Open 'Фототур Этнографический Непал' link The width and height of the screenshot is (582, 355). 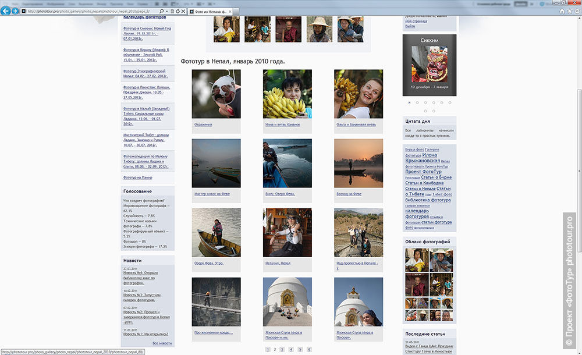point(145,73)
